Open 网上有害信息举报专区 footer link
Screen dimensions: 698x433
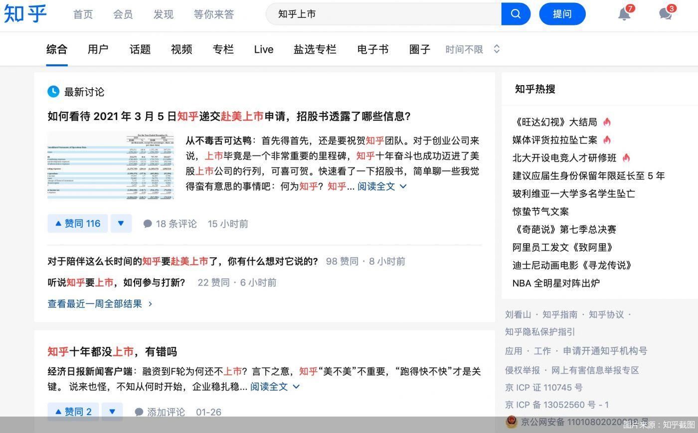point(595,370)
